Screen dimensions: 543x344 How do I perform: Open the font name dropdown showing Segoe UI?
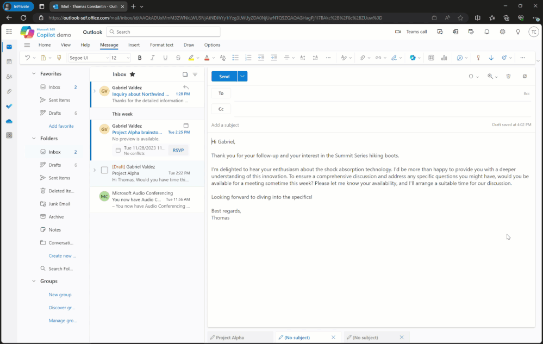(88, 58)
